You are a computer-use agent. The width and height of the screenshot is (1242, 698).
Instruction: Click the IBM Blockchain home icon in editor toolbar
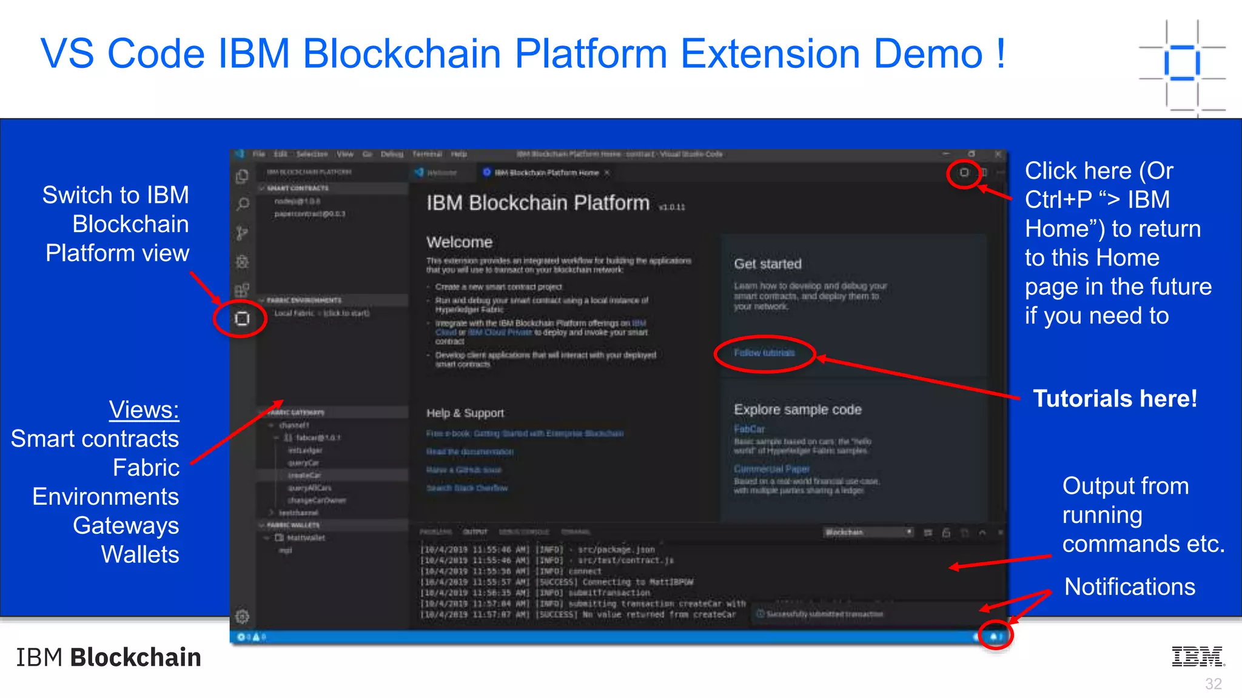coord(964,173)
